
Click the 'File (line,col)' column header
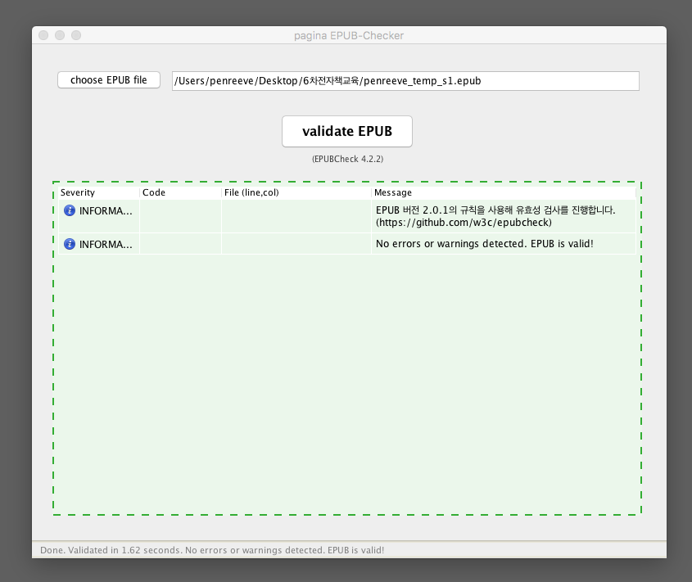pos(296,192)
